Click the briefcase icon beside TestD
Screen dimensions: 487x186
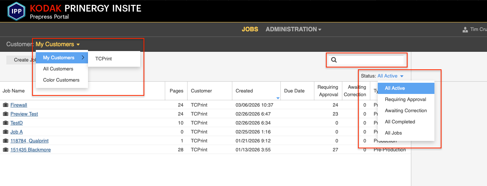(6, 123)
